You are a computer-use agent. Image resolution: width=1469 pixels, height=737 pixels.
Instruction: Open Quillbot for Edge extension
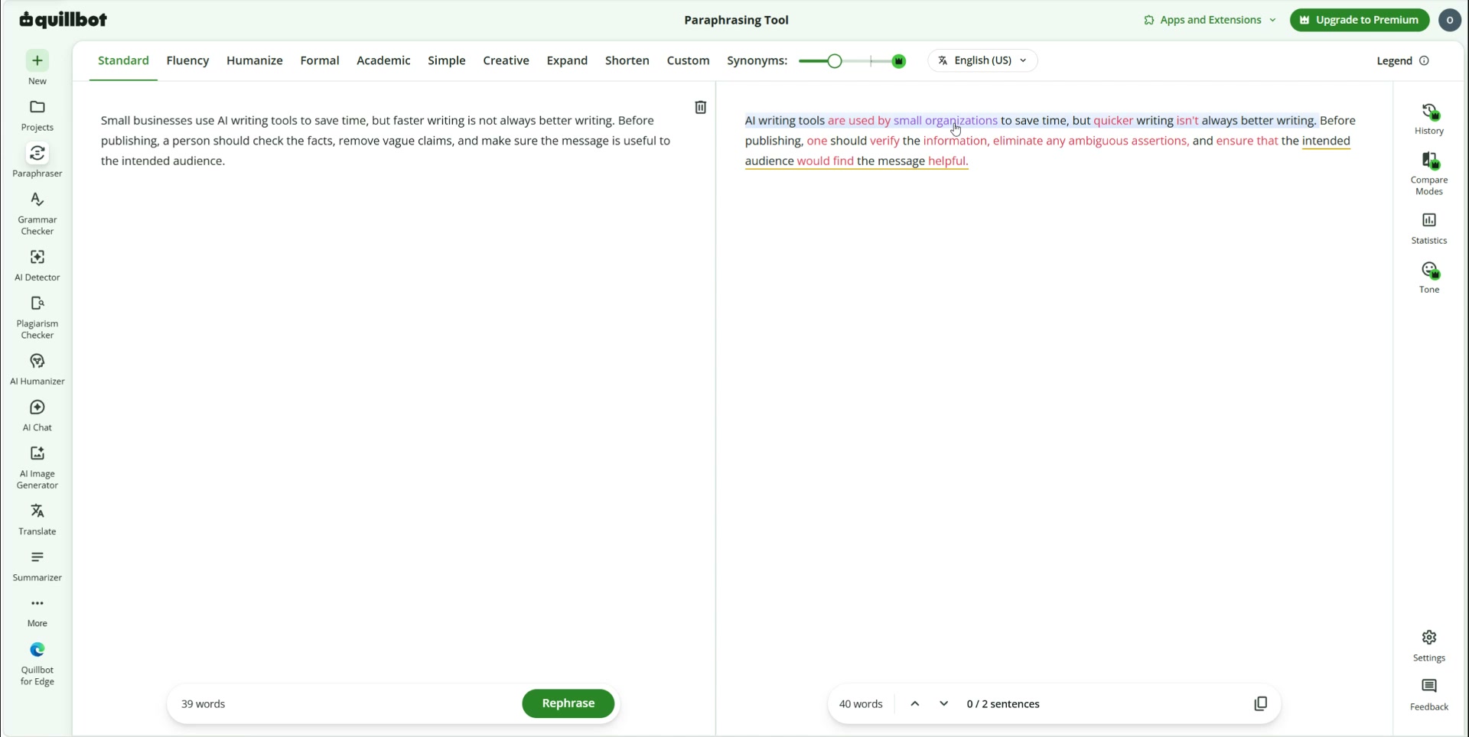37,664
